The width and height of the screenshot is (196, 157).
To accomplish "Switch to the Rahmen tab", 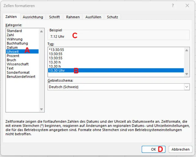I will click(73, 17).
